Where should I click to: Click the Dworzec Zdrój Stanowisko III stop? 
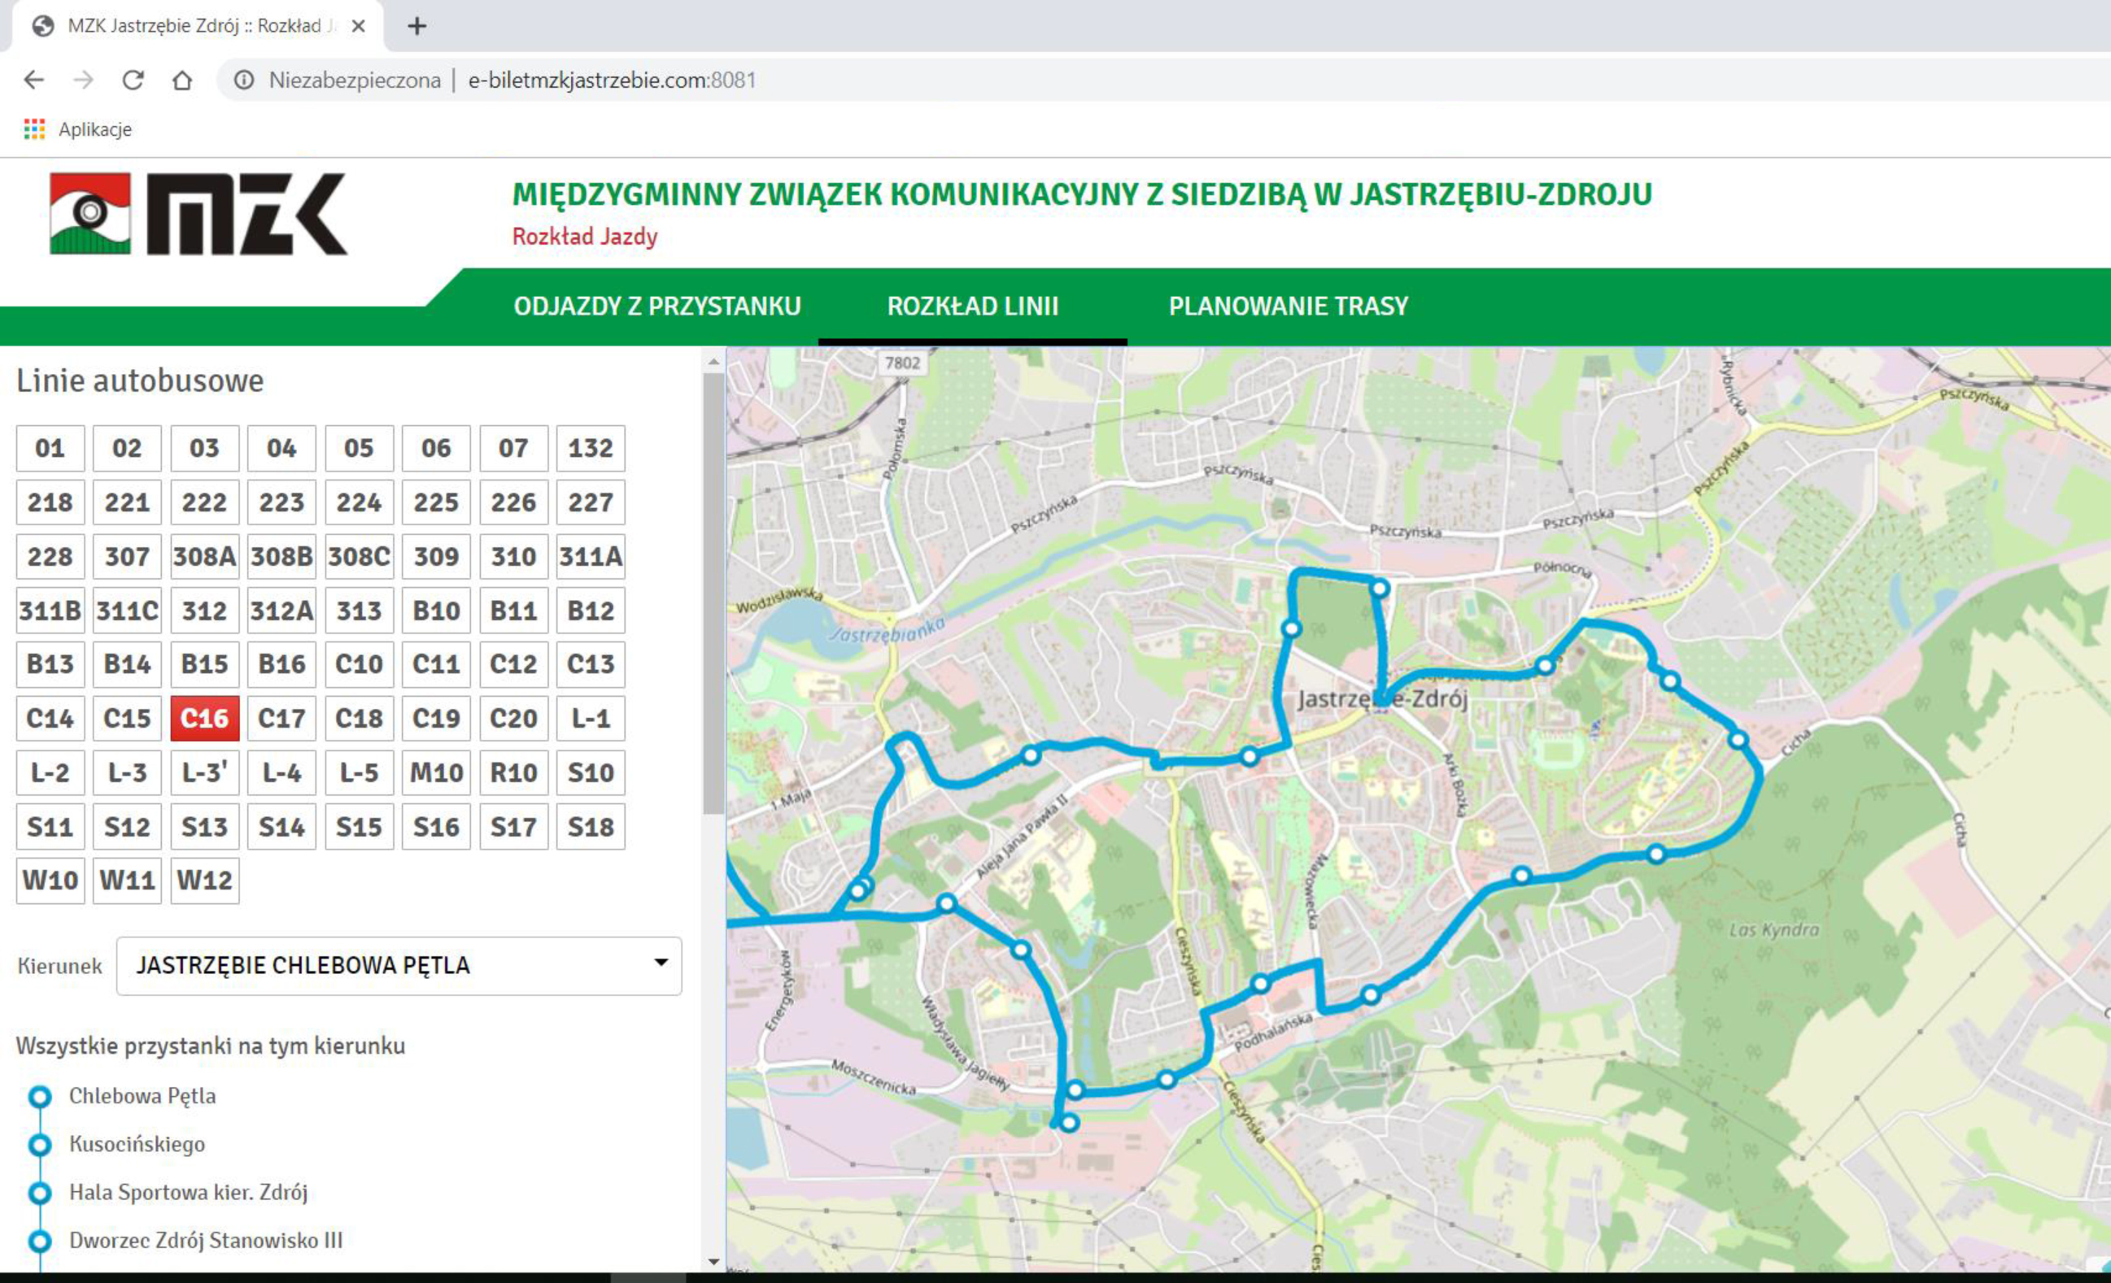(206, 1239)
